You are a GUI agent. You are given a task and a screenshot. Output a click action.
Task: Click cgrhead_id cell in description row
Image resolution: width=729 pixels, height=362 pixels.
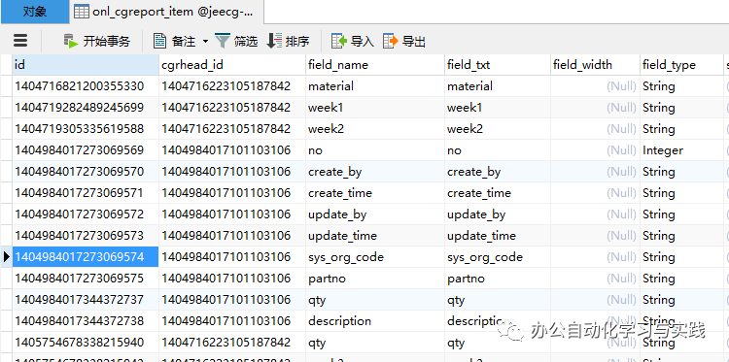[x=232, y=321]
